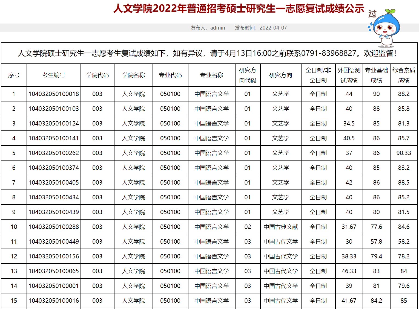Screen dimensions: 419x309
Task: Click the 外国语测试成绩 column header
Action: tap(349, 75)
